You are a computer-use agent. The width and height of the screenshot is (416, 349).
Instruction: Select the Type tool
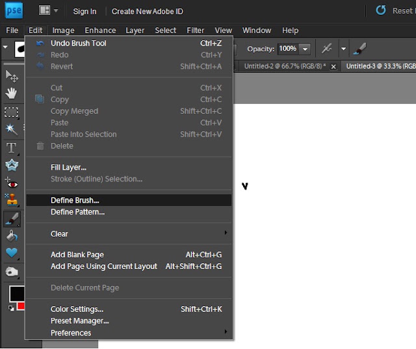tap(12, 148)
